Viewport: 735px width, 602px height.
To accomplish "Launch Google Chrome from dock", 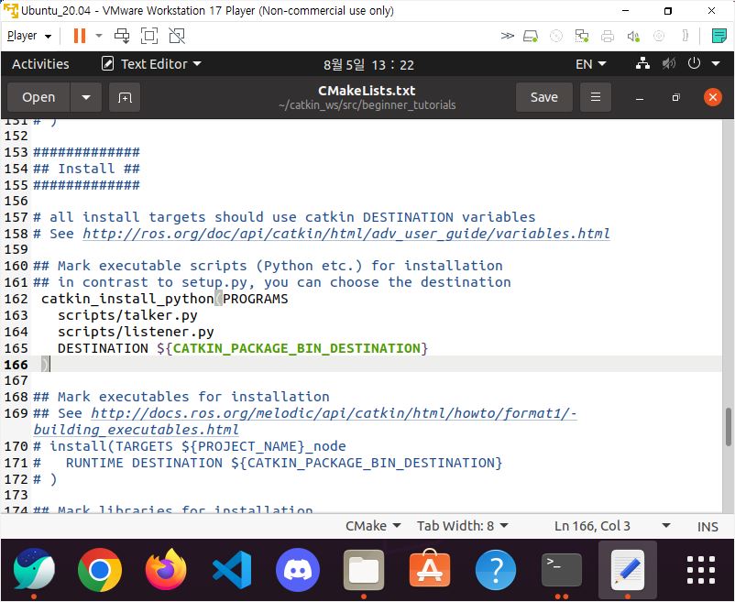I will [x=100, y=570].
